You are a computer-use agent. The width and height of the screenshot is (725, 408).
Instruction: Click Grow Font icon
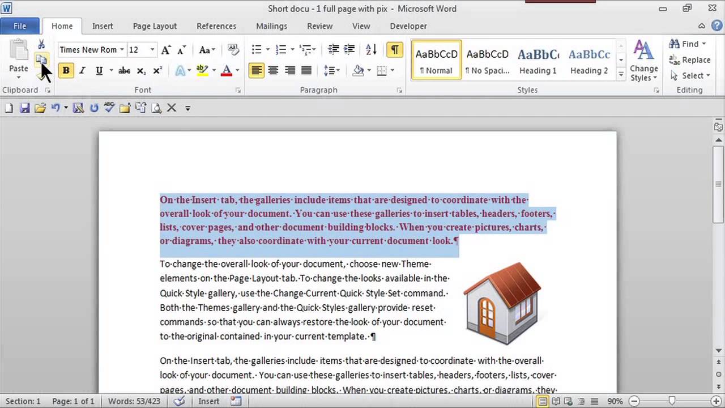[x=165, y=50]
